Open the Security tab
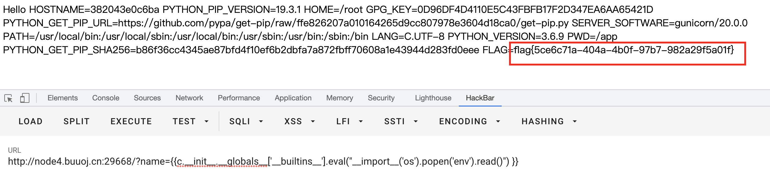 pos(381,98)
